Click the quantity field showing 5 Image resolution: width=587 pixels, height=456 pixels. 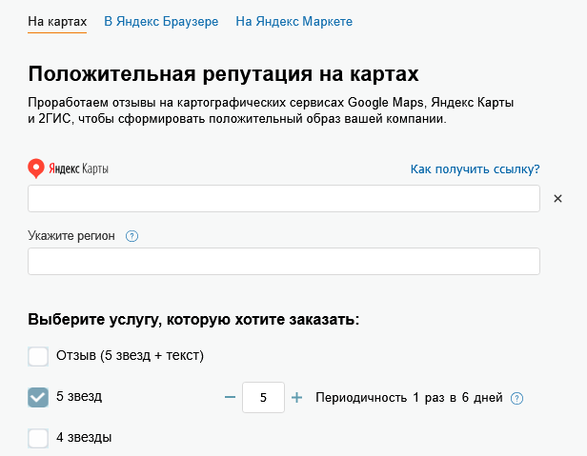tap(263, 397)
